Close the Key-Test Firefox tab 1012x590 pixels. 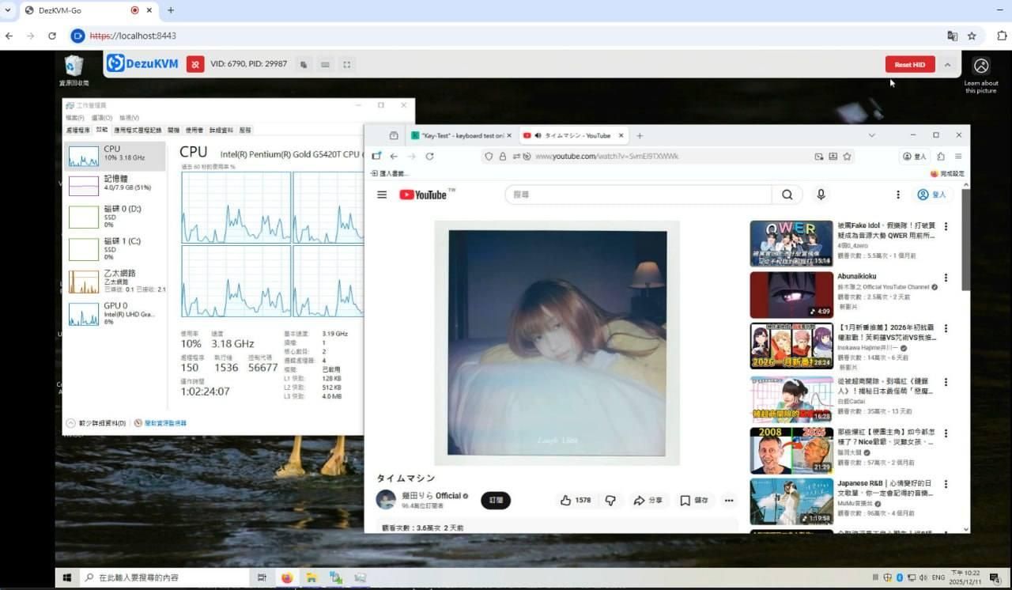point(508,135)
